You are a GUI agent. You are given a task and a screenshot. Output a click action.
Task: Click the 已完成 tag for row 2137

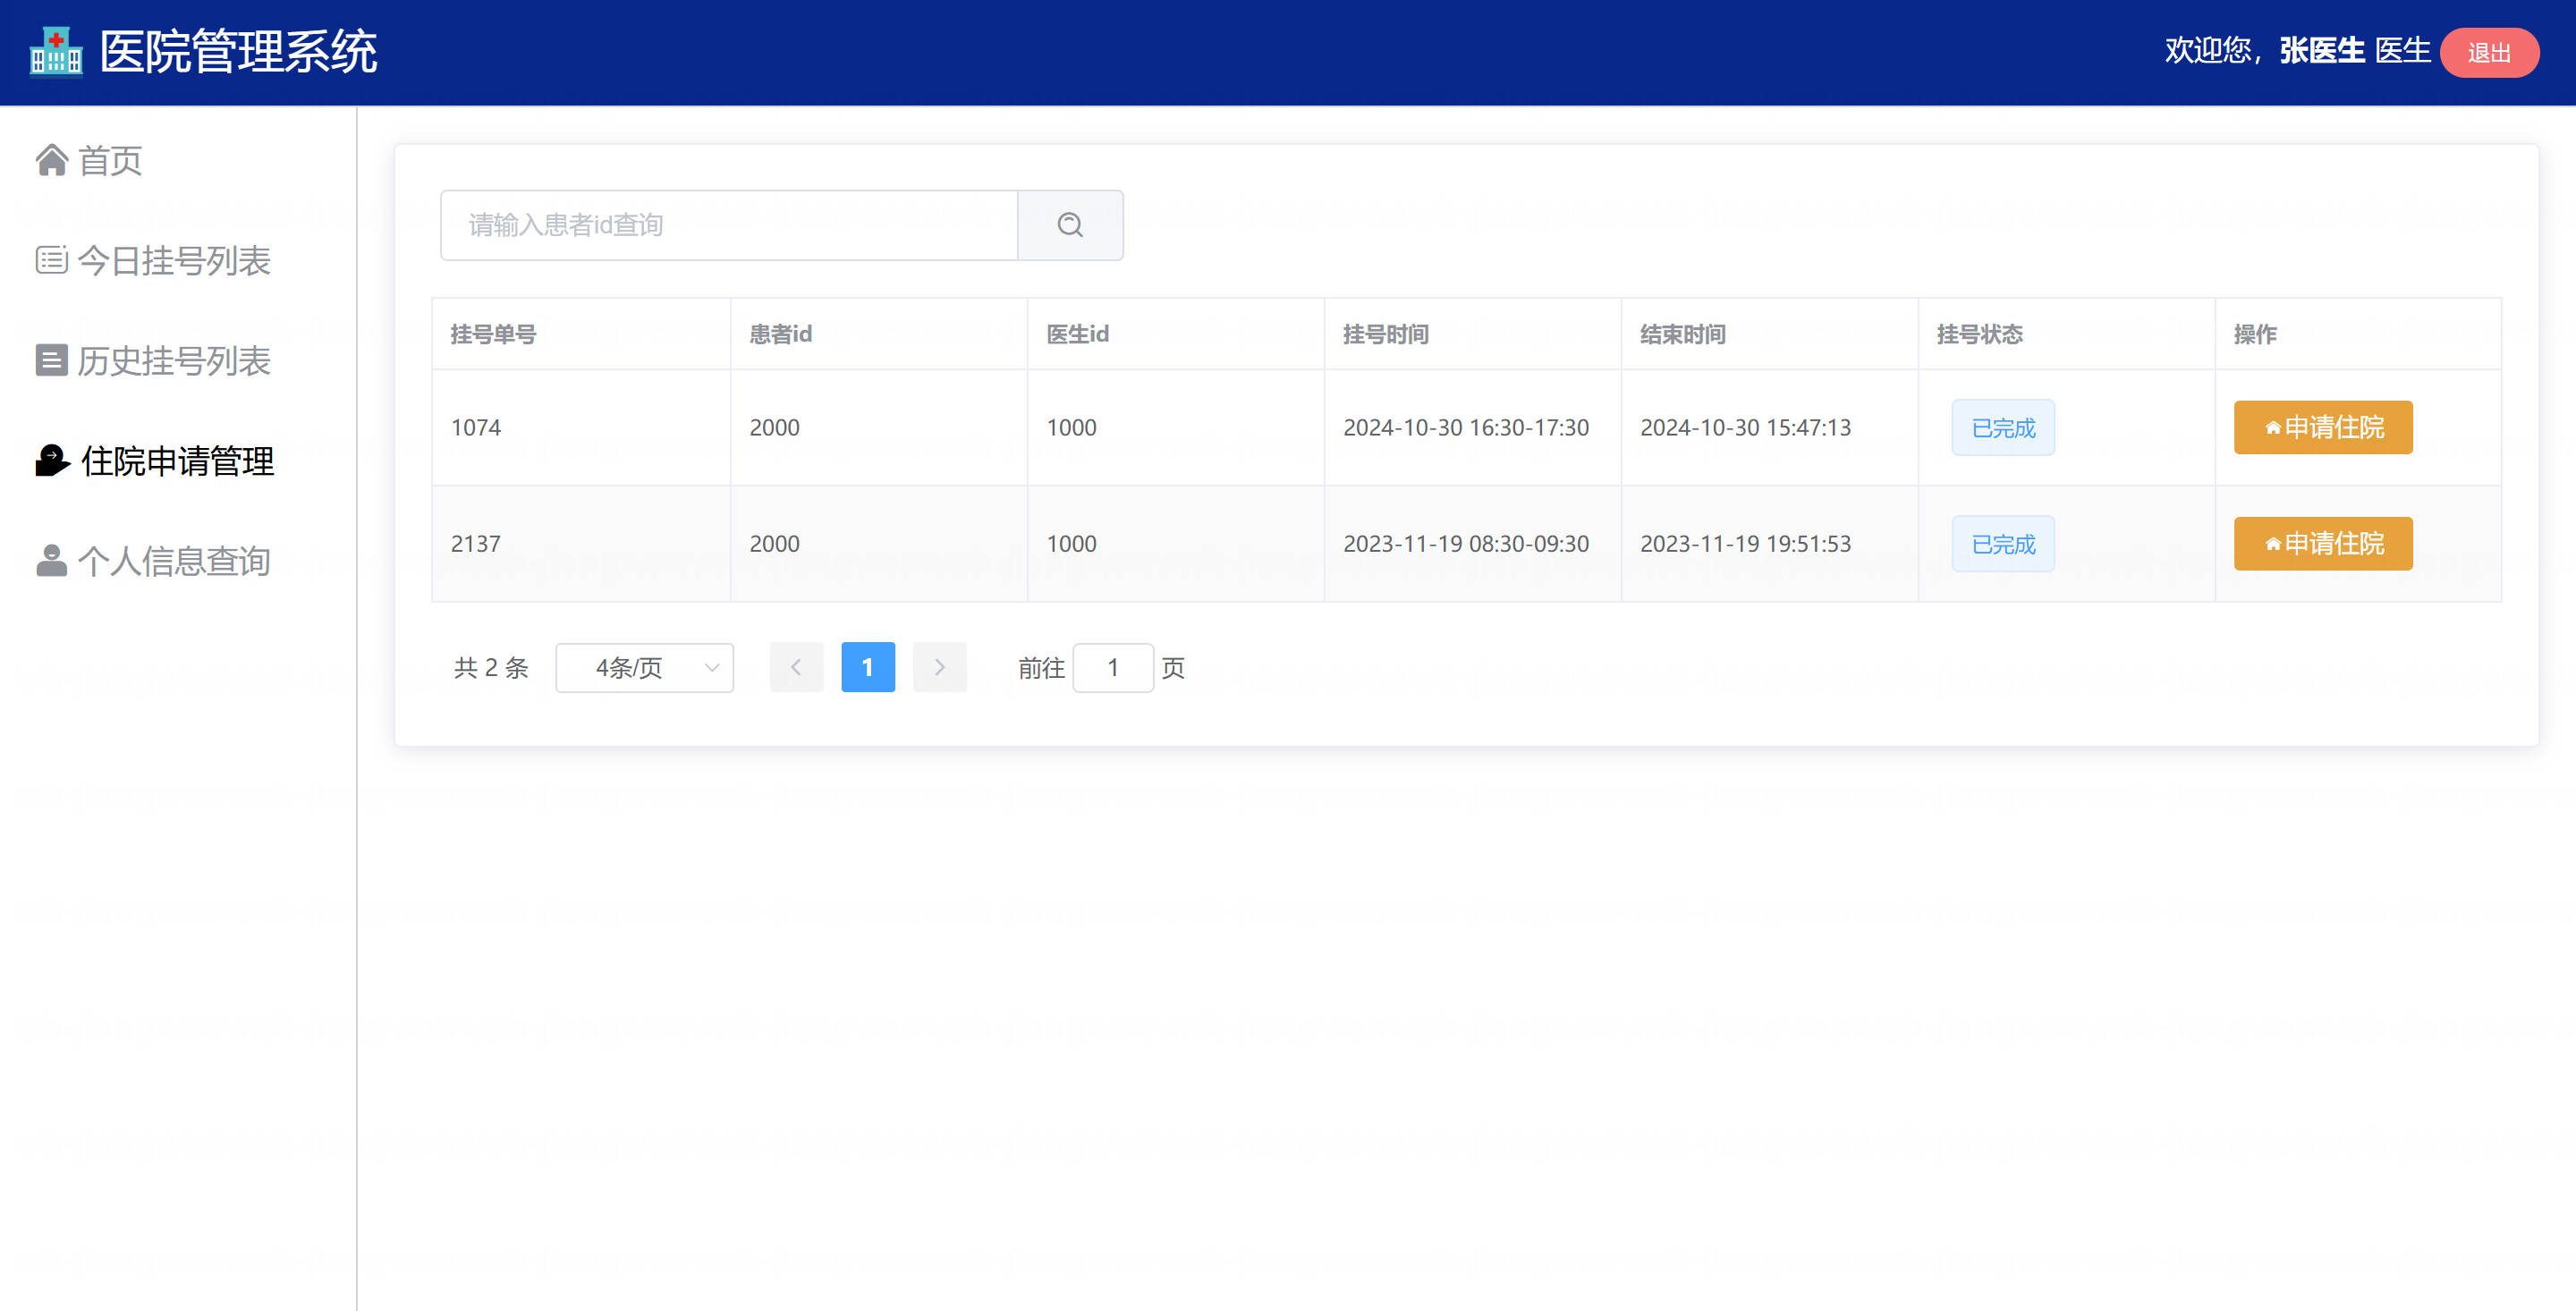[x=2003, y=544]
